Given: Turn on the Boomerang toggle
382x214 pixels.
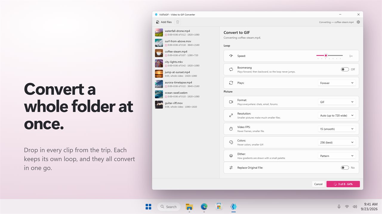Looking at the screenshot, I should click(x=345, y=69).
